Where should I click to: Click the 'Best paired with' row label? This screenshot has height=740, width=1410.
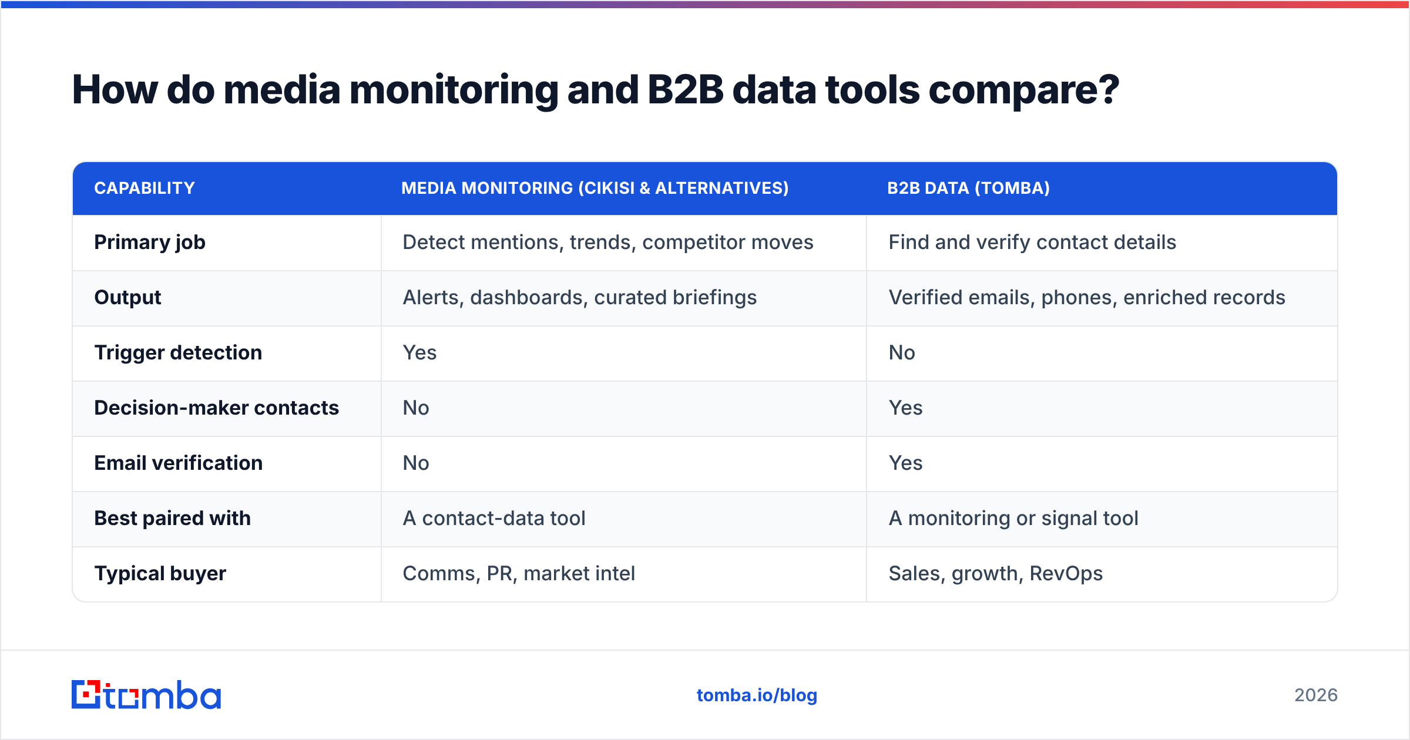(173, 519)
